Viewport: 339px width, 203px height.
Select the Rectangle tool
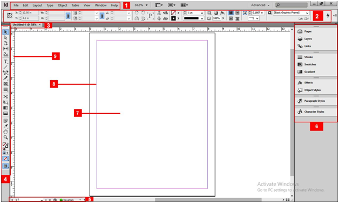point(5,89)
